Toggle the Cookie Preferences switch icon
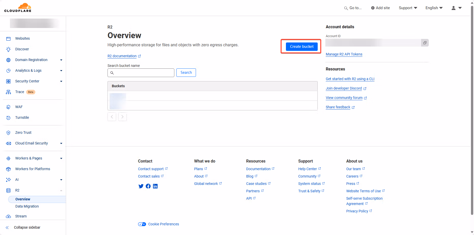This screenshot has height=235, width=474. (x=142, y=224)
